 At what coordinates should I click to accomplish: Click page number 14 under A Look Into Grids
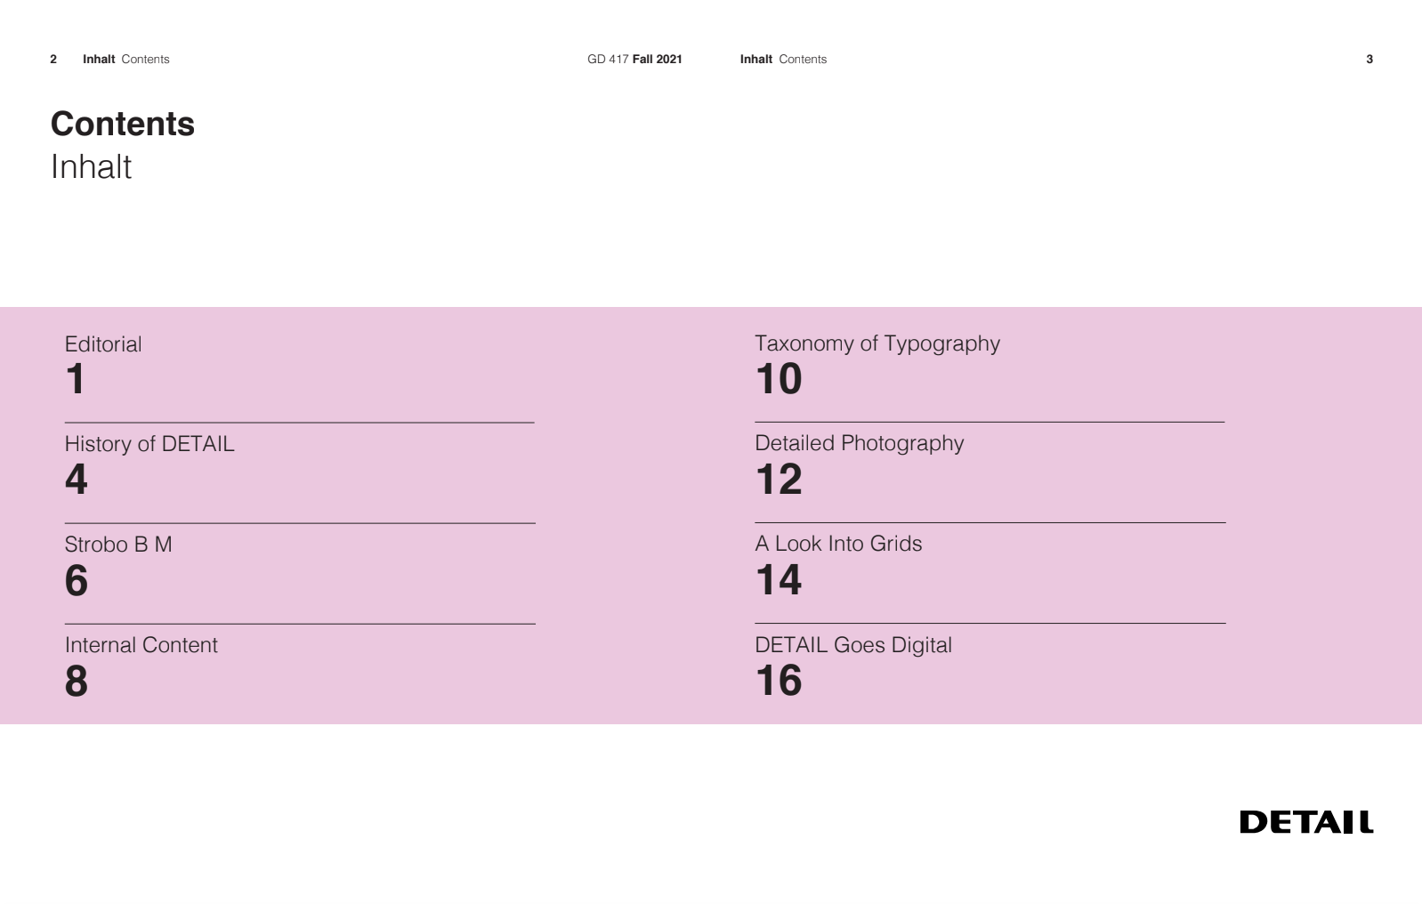[x=779, y=580]
